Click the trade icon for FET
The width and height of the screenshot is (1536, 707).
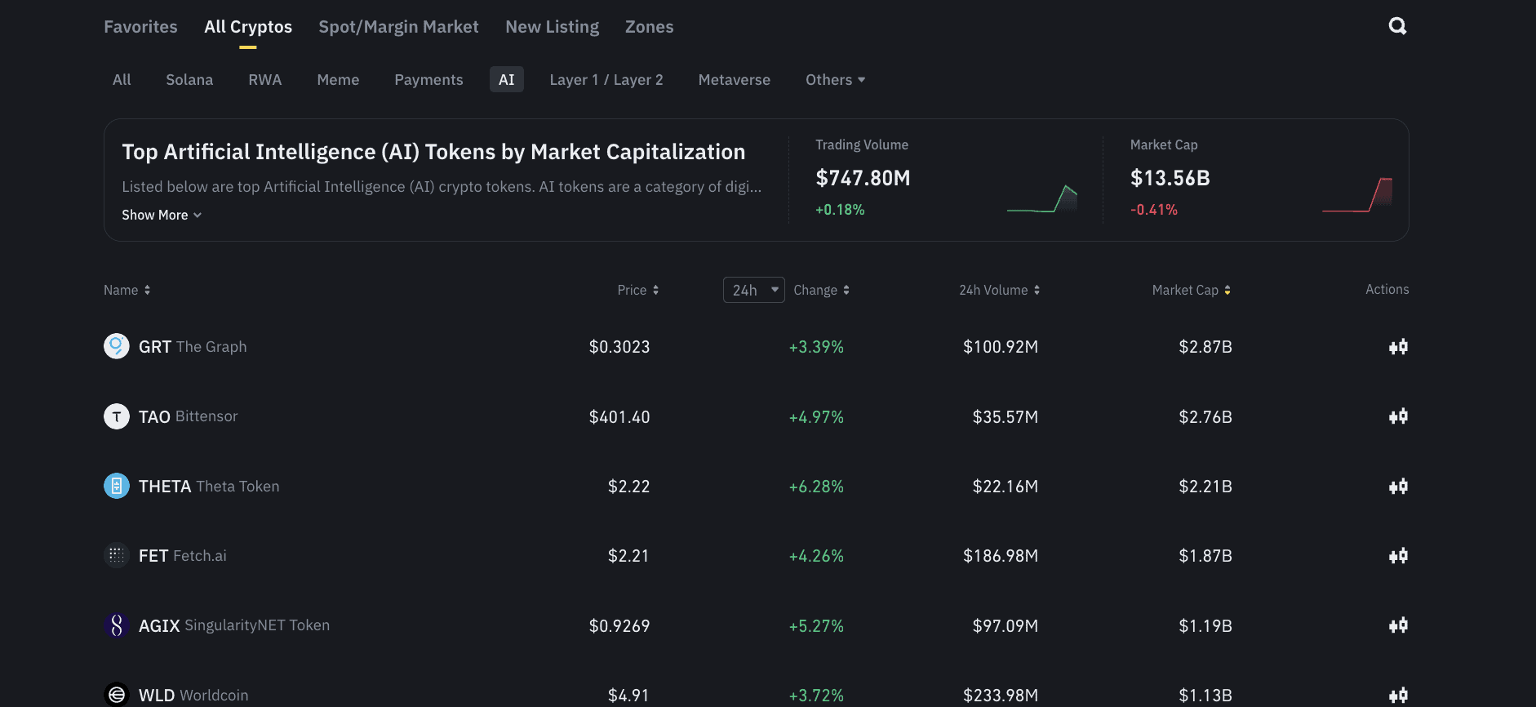1398,556
